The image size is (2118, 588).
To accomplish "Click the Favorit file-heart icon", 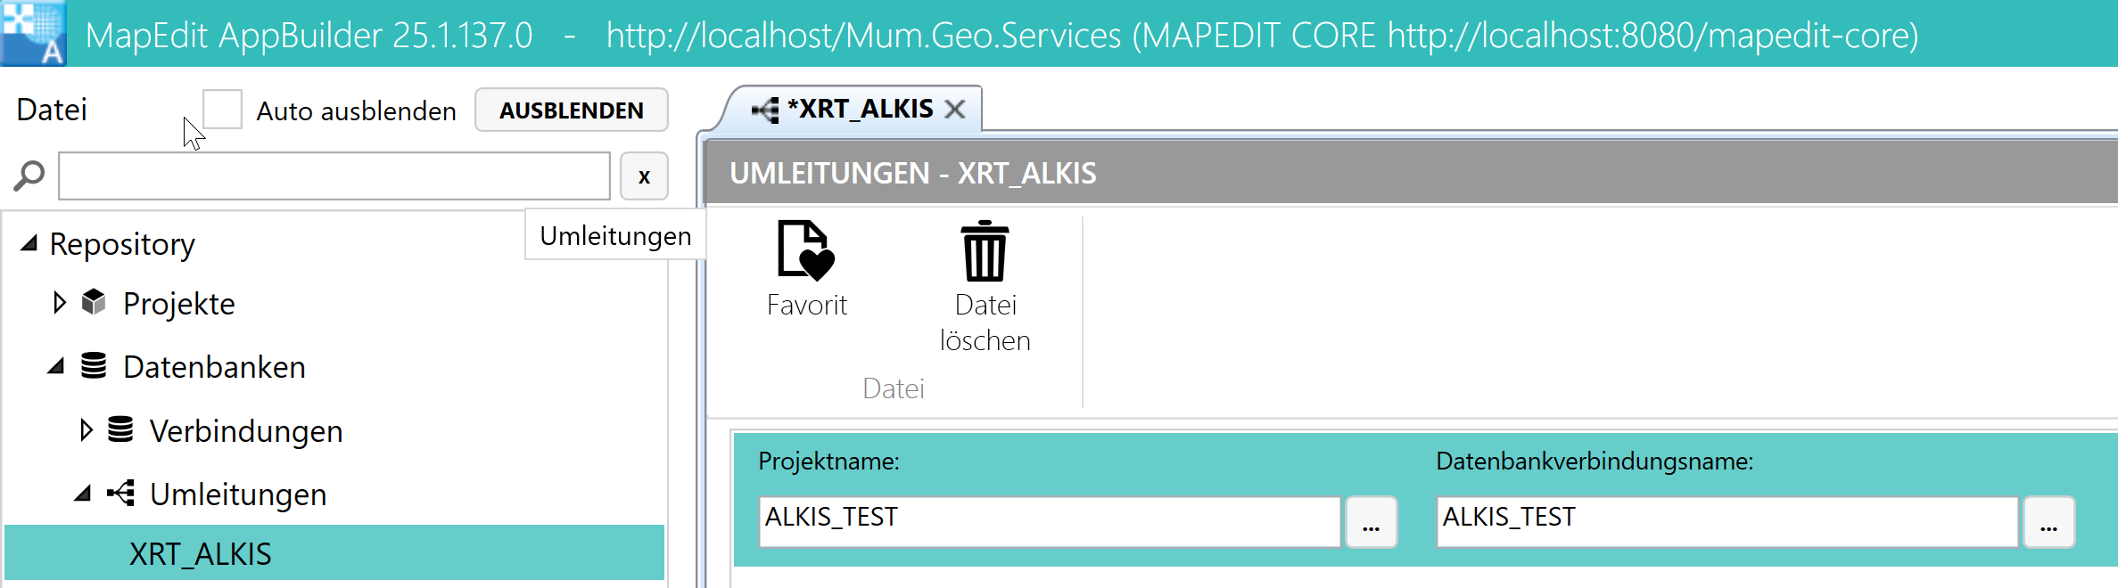I will (x=806, y=250).
